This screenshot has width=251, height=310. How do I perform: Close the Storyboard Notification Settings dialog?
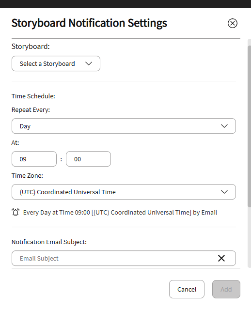233,23
